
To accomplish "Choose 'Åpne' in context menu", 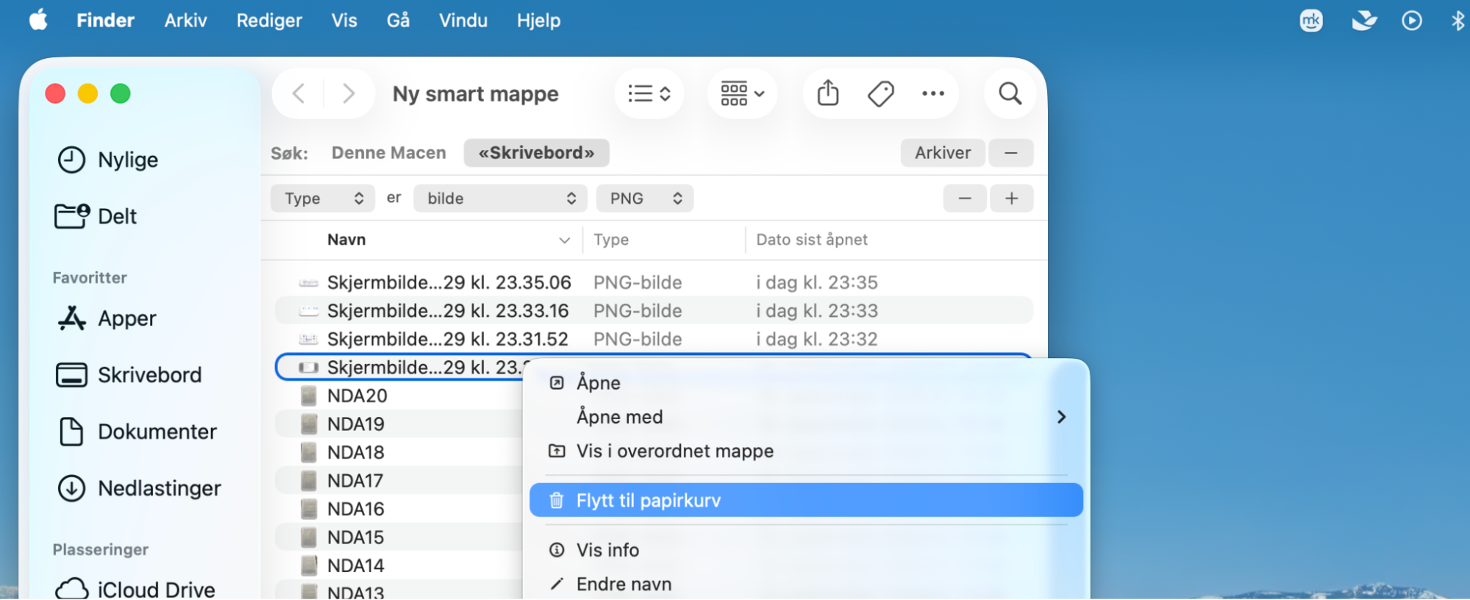I will coord(806,383).
